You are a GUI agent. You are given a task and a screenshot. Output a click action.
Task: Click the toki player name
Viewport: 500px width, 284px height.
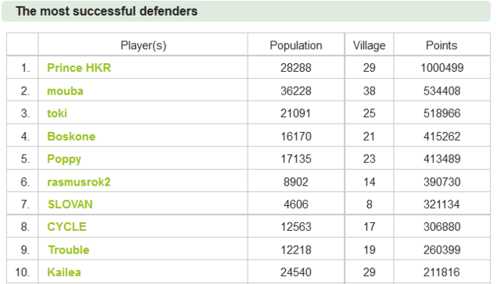click(57, 113)
